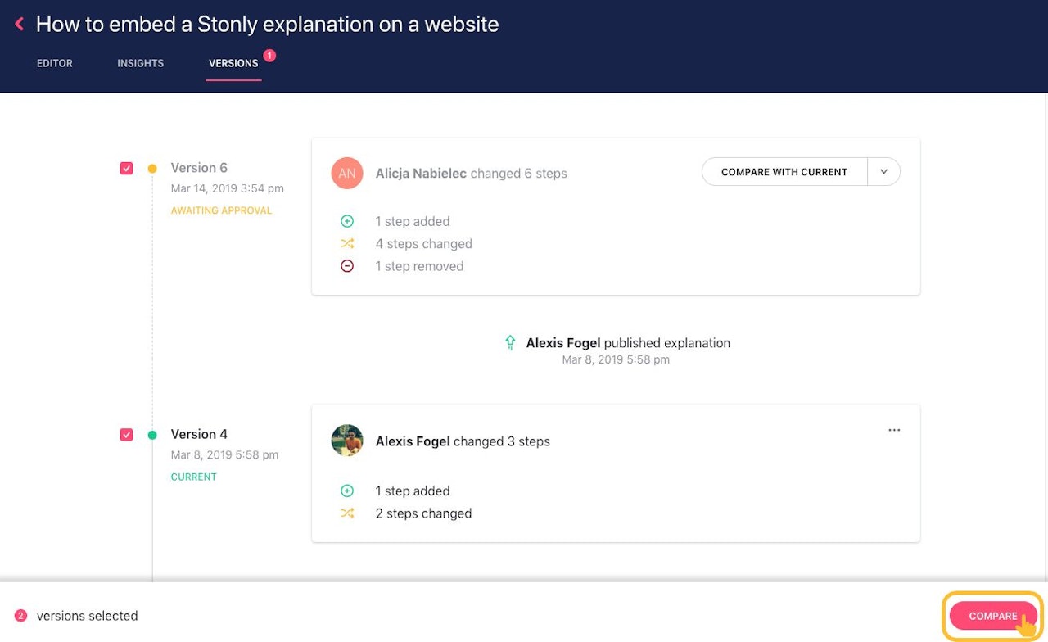This screenshot has height=642, width=1048.
Task: Switch to the Editor tab
Action: pos(55,63)
